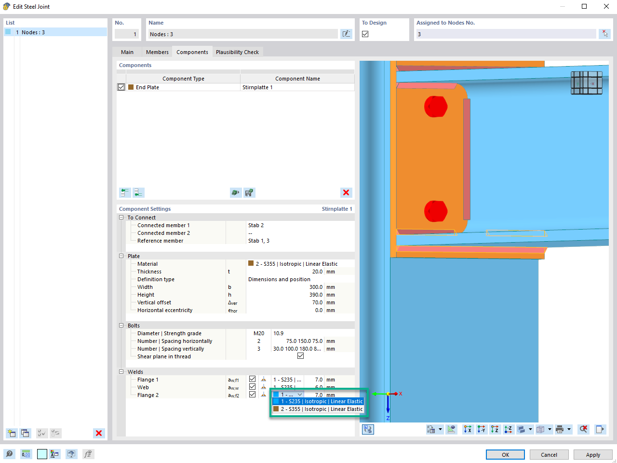
Task: Delete joint with List panel red X
Action: pos(99,433)
